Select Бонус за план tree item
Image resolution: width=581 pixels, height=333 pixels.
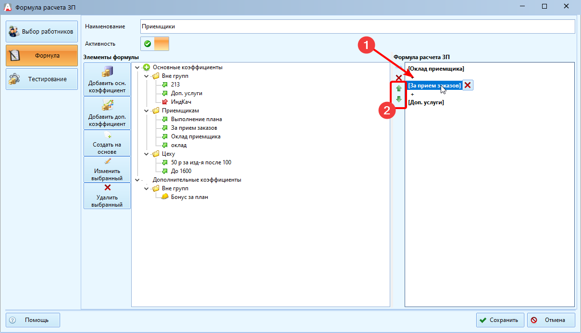(x=189, y=197)
